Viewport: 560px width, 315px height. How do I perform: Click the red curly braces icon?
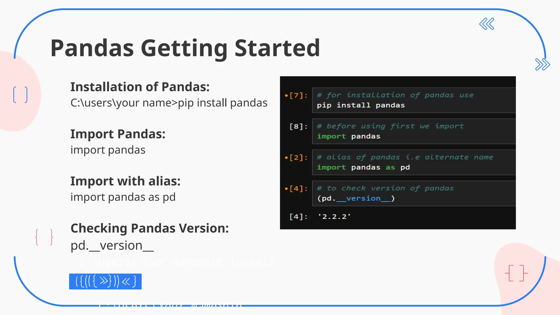[x=44, y=237]
